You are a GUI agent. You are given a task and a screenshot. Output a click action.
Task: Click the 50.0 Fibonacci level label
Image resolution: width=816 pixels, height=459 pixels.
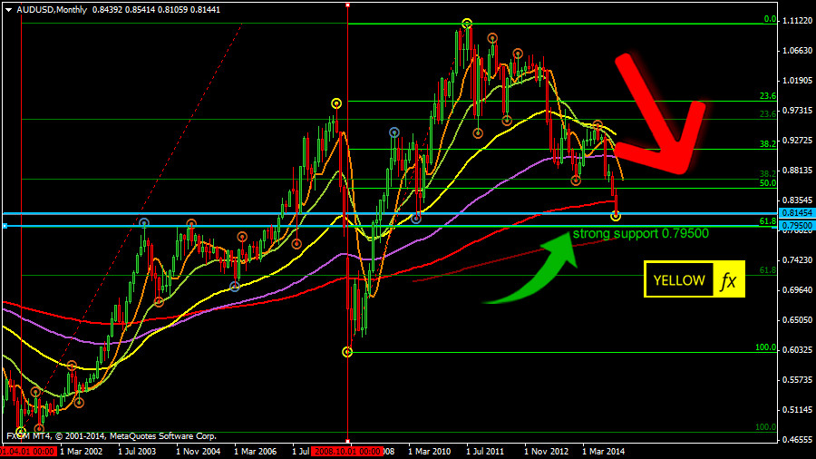click(767, 183)
